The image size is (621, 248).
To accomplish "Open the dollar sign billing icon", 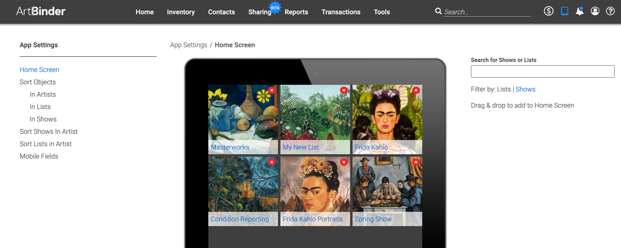I will (548, 11).
